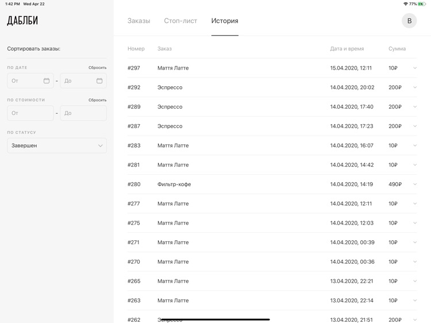Click the Дата и время column header

[347, 49]
